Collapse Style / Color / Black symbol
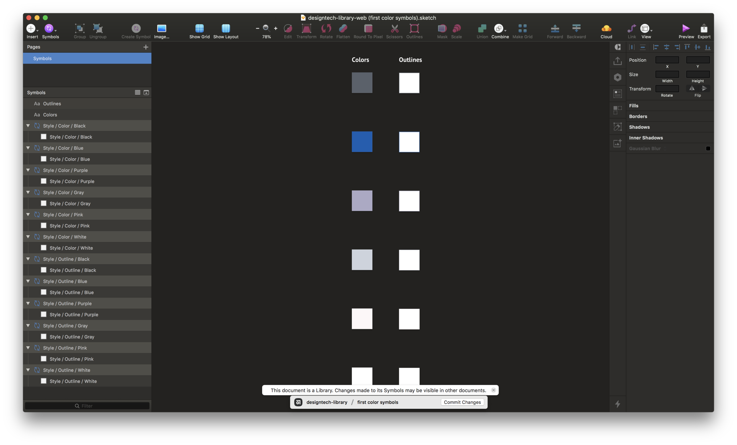The width and height of the screenshot is (737, 445). 28,126
